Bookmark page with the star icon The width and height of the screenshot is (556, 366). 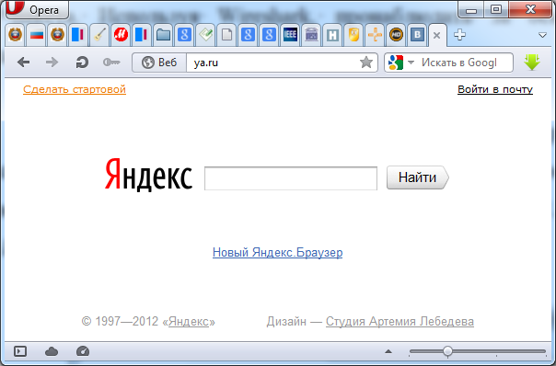pyautogui.click(x=366, y=63)
